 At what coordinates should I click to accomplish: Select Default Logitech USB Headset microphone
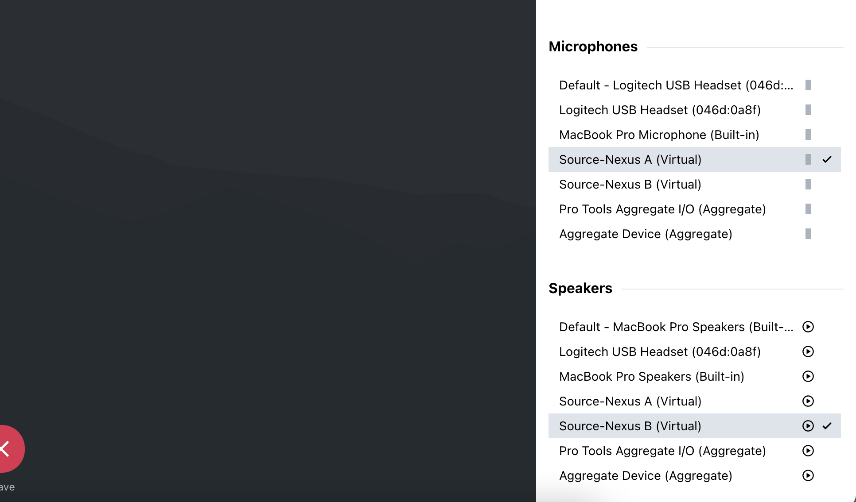676,85
